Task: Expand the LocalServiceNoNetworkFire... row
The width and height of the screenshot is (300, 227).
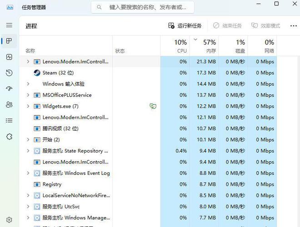Action: (28, 196)
